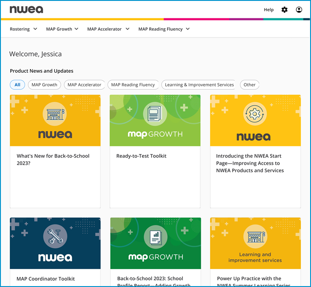Open the settings gear icon
Image resolution: width=311 pixels, height=287 pixels.
point(284,9)
